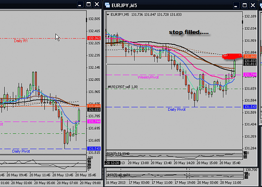Viewport: 262px width, 187px height.
Task: Click the RSI(7) 71.9940 indicator label
Action: click(118, 154)
